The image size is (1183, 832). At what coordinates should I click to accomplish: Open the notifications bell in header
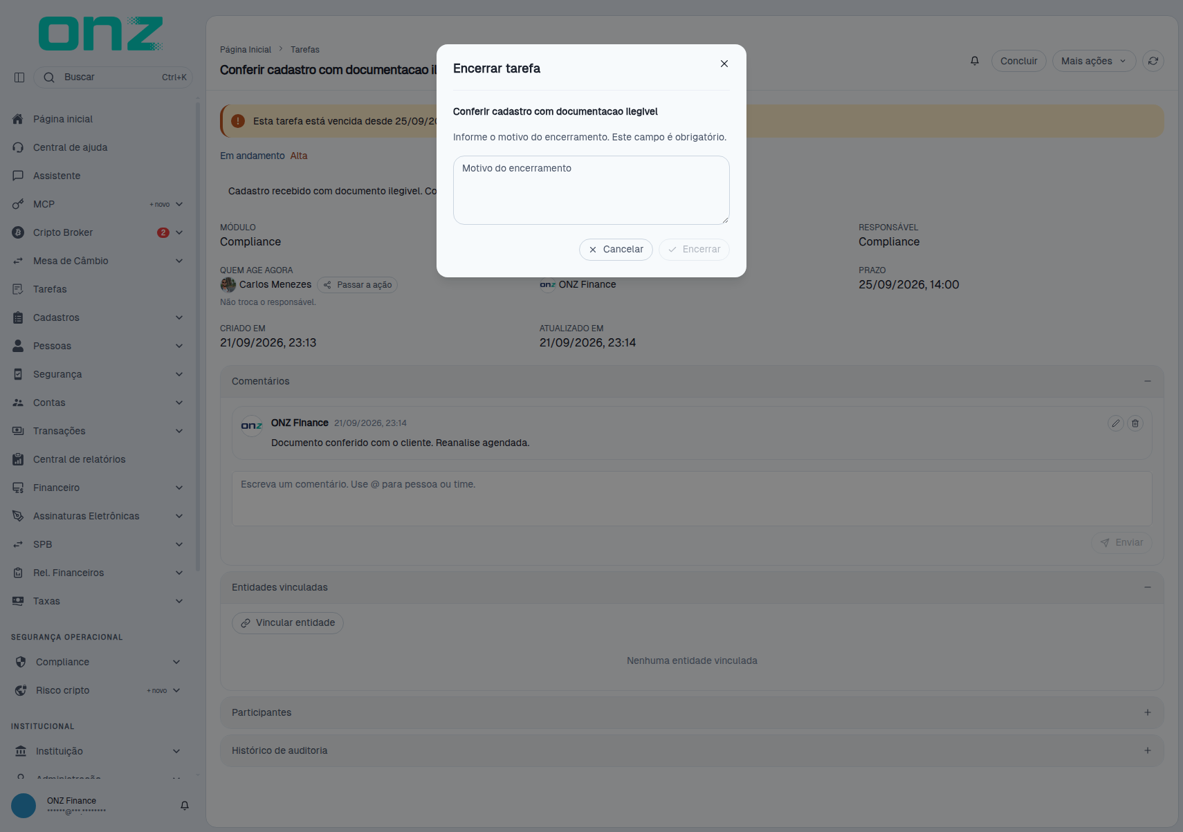point(975,61)
